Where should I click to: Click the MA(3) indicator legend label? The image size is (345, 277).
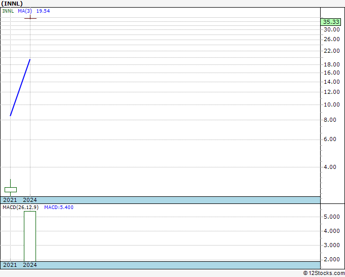(x=25, y=11)
